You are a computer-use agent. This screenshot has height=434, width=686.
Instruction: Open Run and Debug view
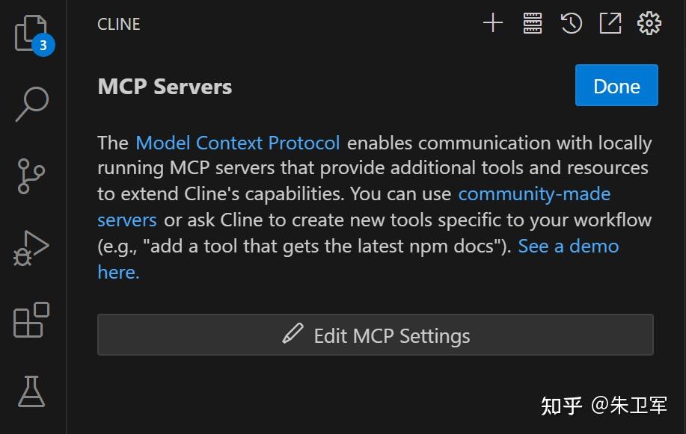tap(31, 248)
